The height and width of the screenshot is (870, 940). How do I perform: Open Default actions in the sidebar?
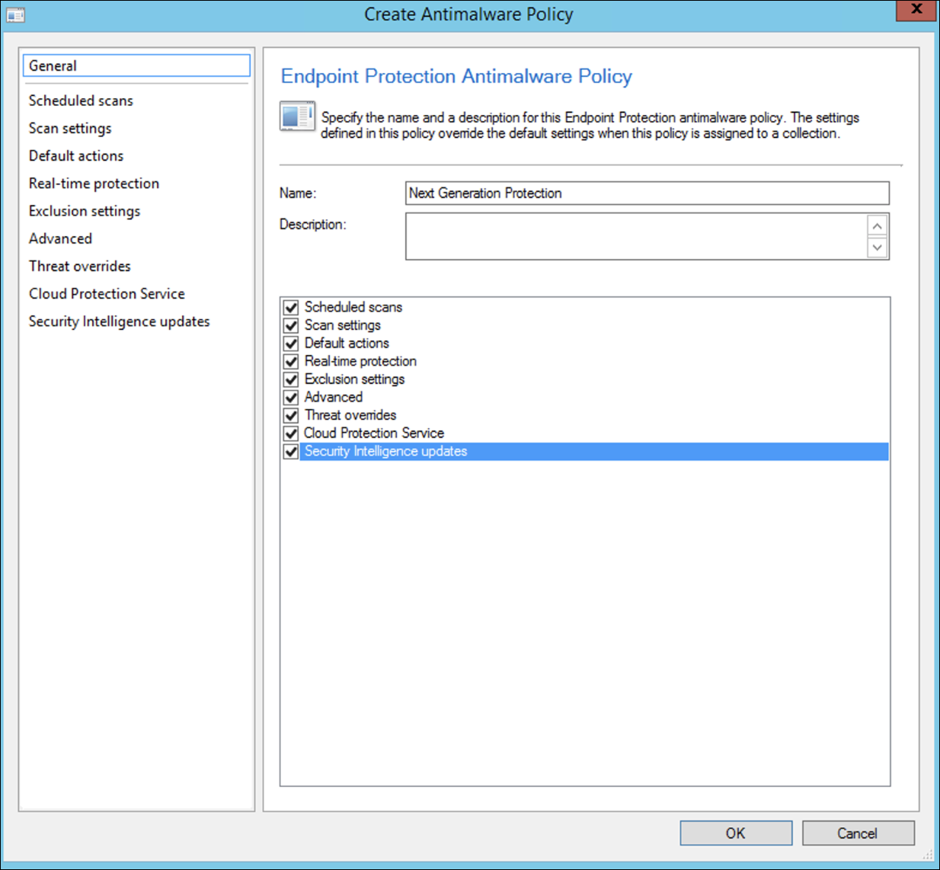coord(76,155)
